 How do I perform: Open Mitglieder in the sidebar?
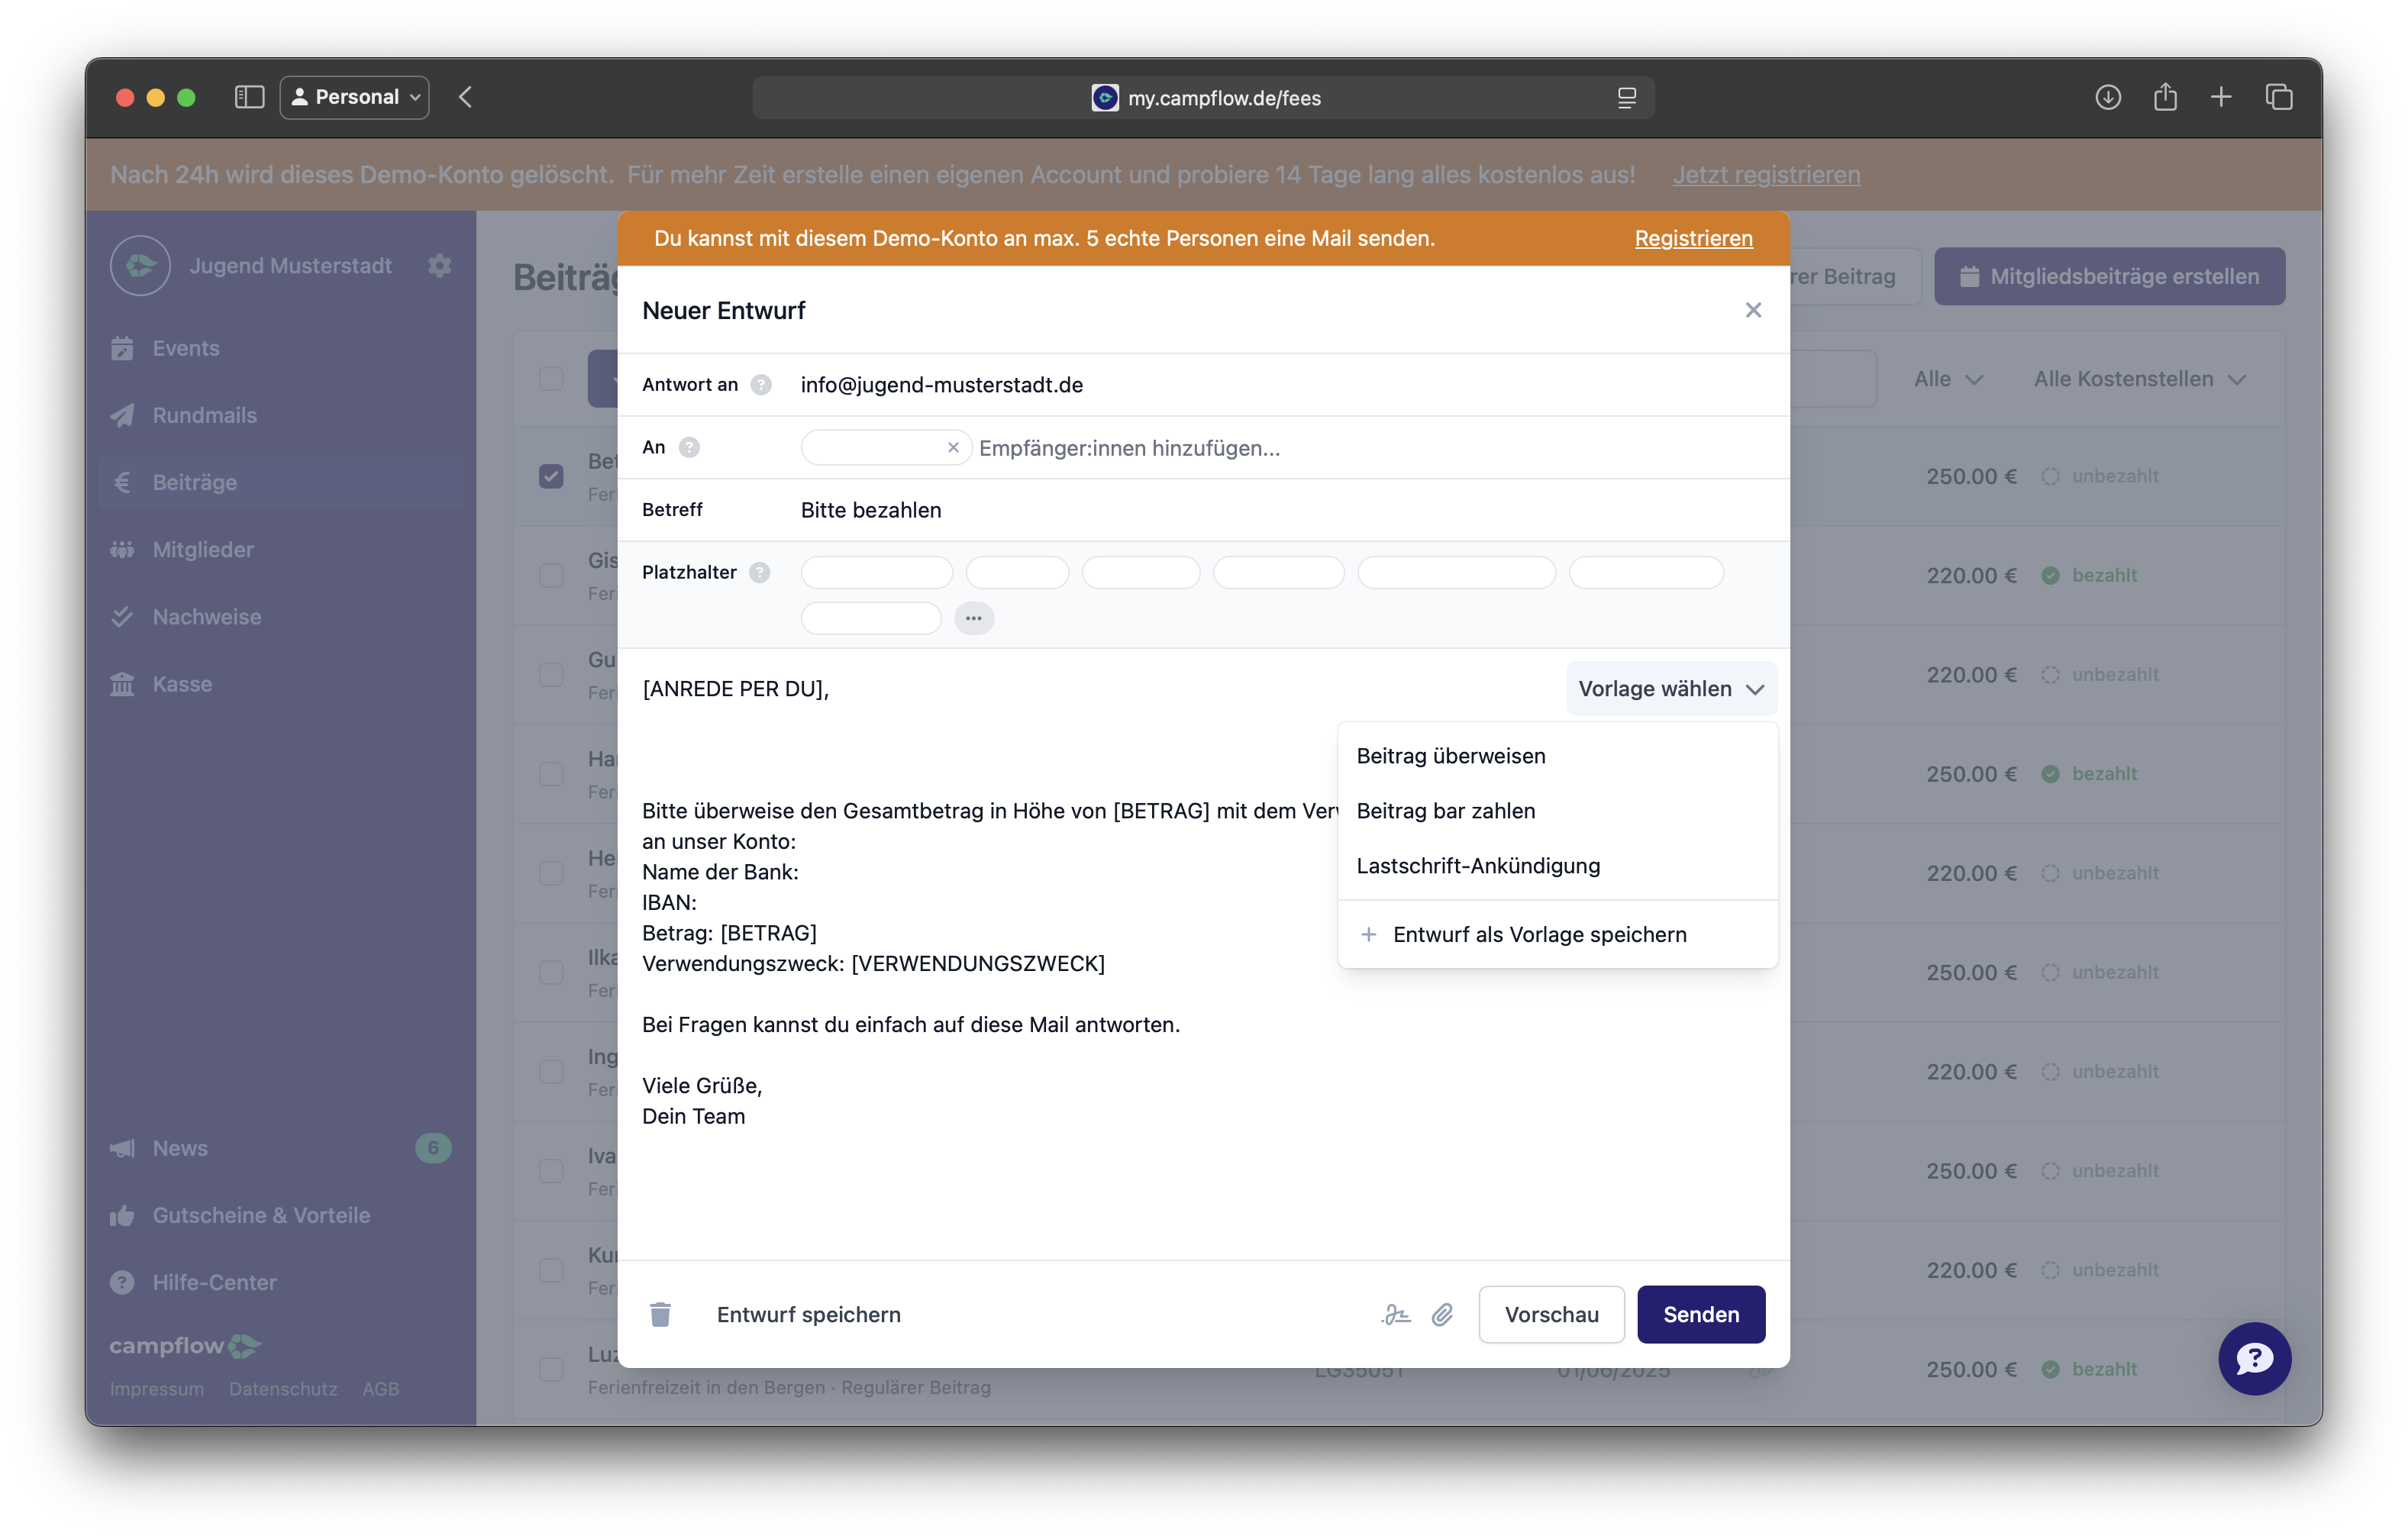[281, 549]
